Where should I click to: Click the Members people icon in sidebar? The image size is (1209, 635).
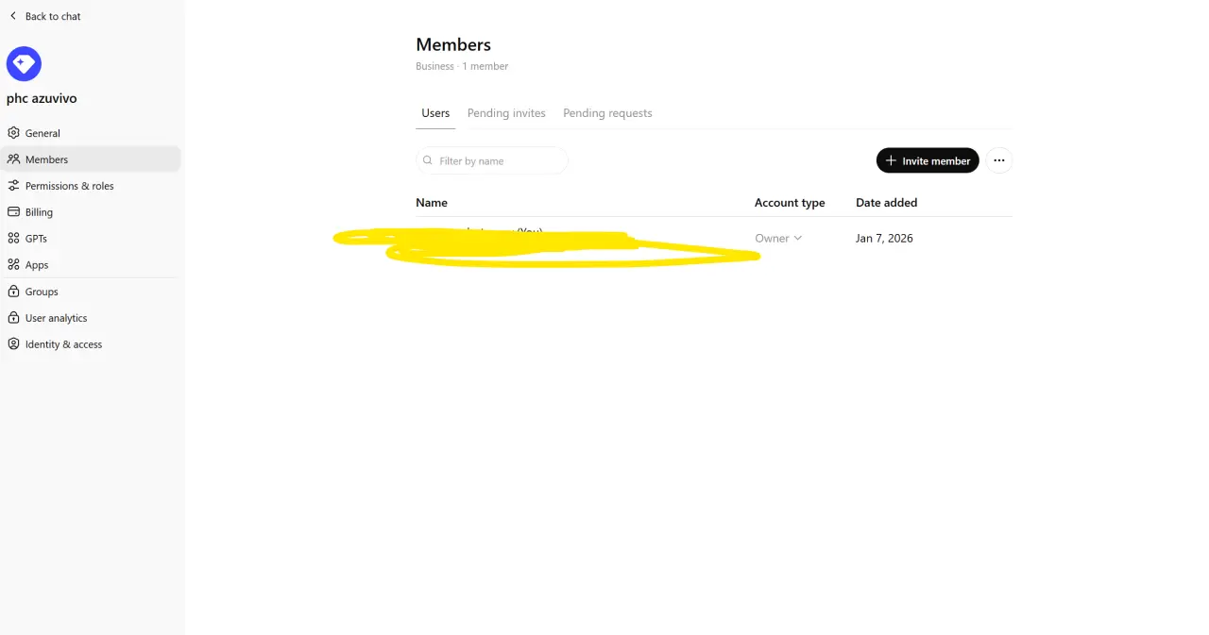pyautogui.click(x=13, y=159)
